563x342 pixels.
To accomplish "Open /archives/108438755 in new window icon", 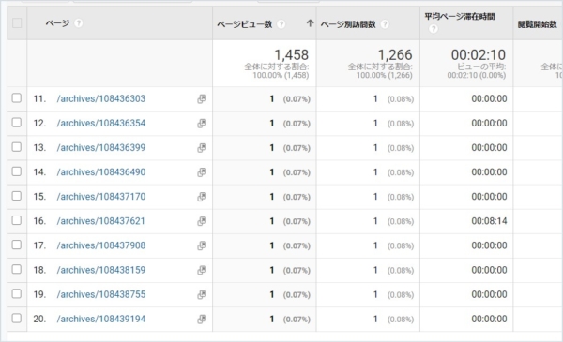I will tap(202, 294).
